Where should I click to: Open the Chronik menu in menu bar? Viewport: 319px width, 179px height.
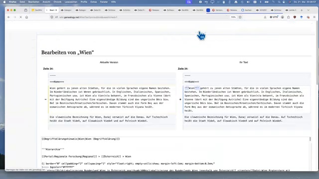57,2
